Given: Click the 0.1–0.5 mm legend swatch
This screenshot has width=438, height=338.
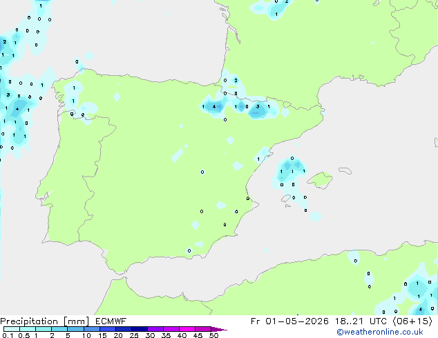Looking at the screenshot, I should click(x=12, y=329).
